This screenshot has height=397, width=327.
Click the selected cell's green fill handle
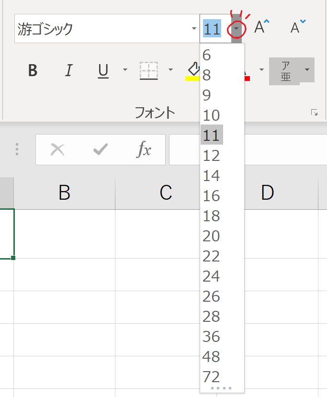13,258
